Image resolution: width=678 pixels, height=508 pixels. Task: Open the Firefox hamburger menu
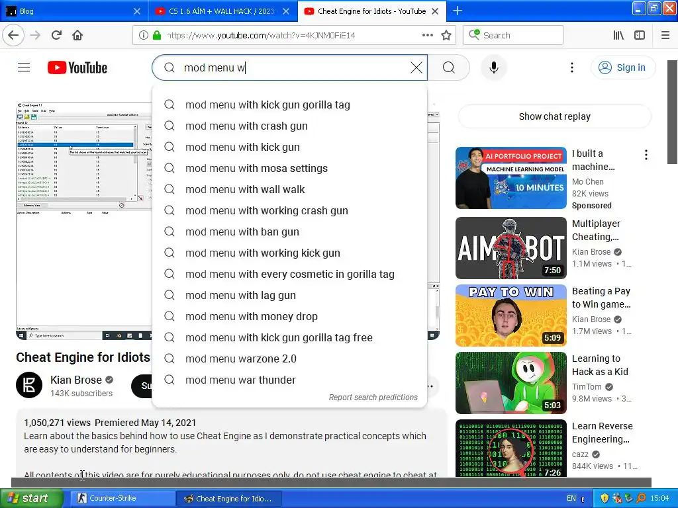point(665,35)
